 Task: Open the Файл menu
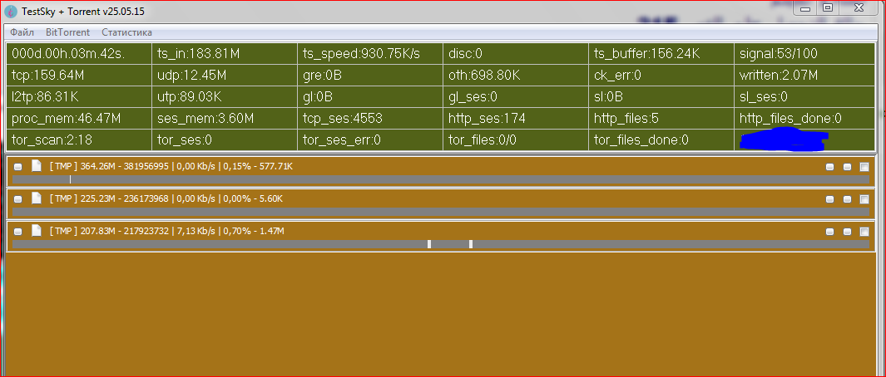[x=22, y=32]
